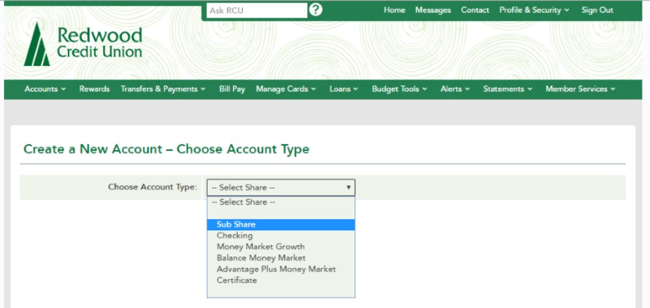This screenshot has width=650, height=308.
Task: Expand the Accounts menu
Action: [45, 89]
